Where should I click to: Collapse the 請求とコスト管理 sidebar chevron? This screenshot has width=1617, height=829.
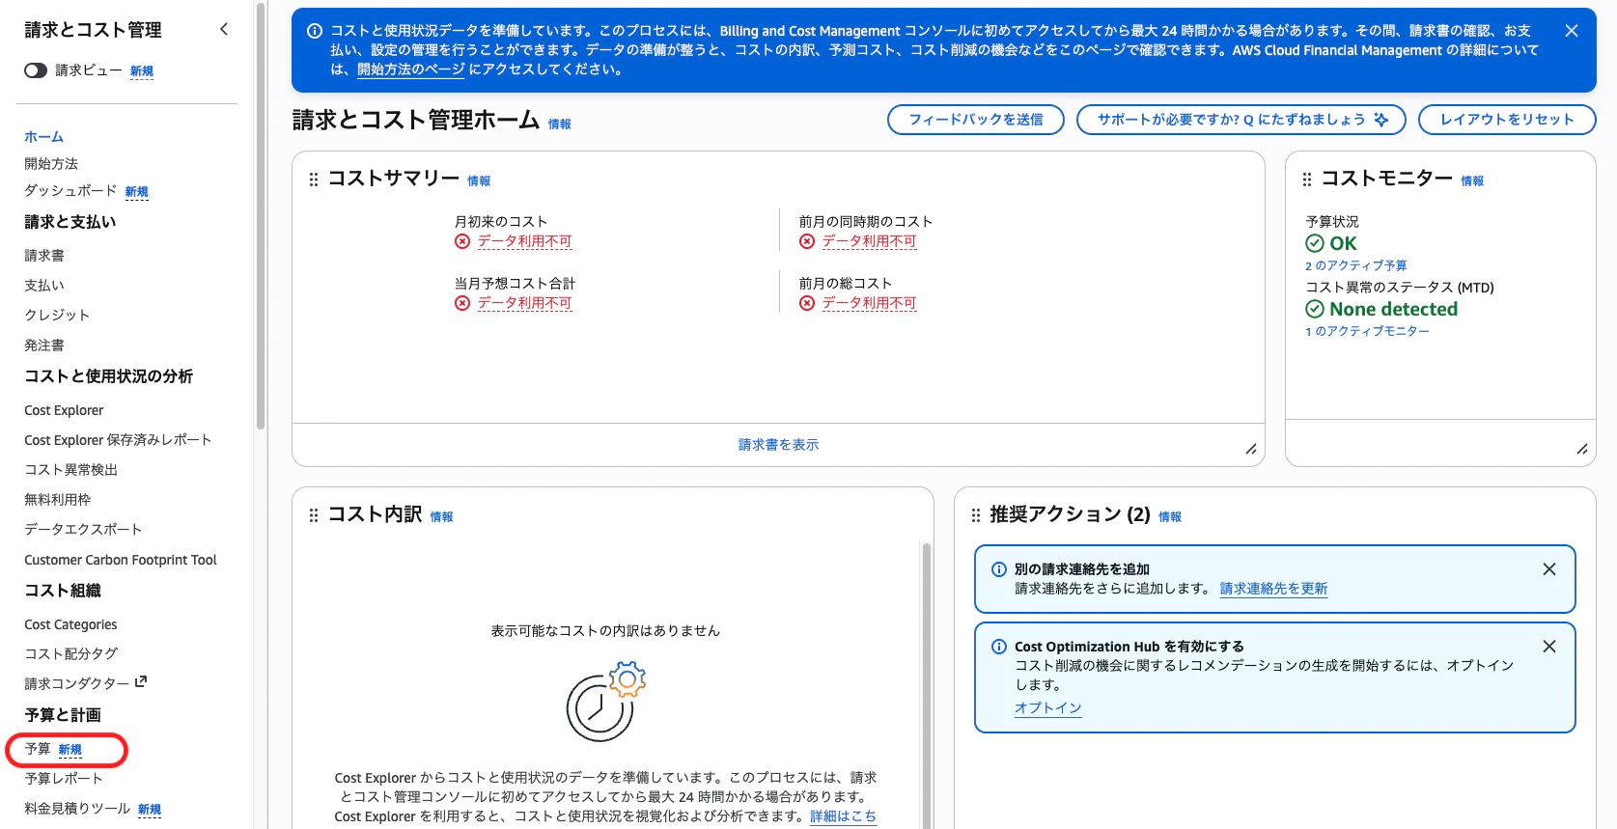pos(224,29)
